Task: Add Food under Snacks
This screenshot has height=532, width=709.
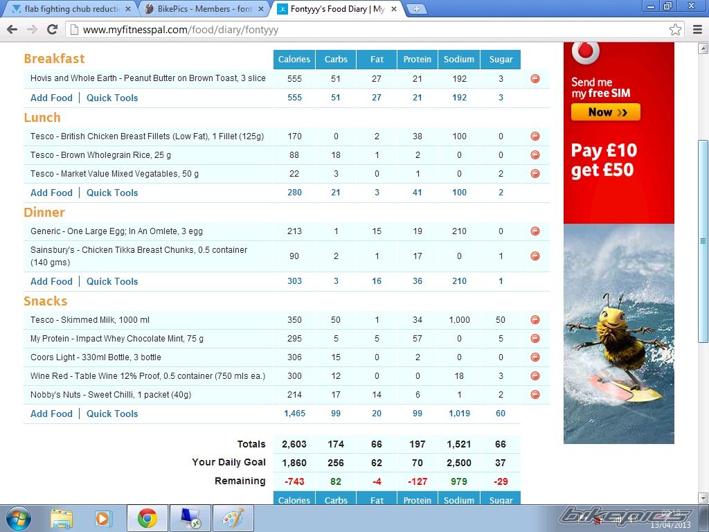Action: (x=51, y=414)
